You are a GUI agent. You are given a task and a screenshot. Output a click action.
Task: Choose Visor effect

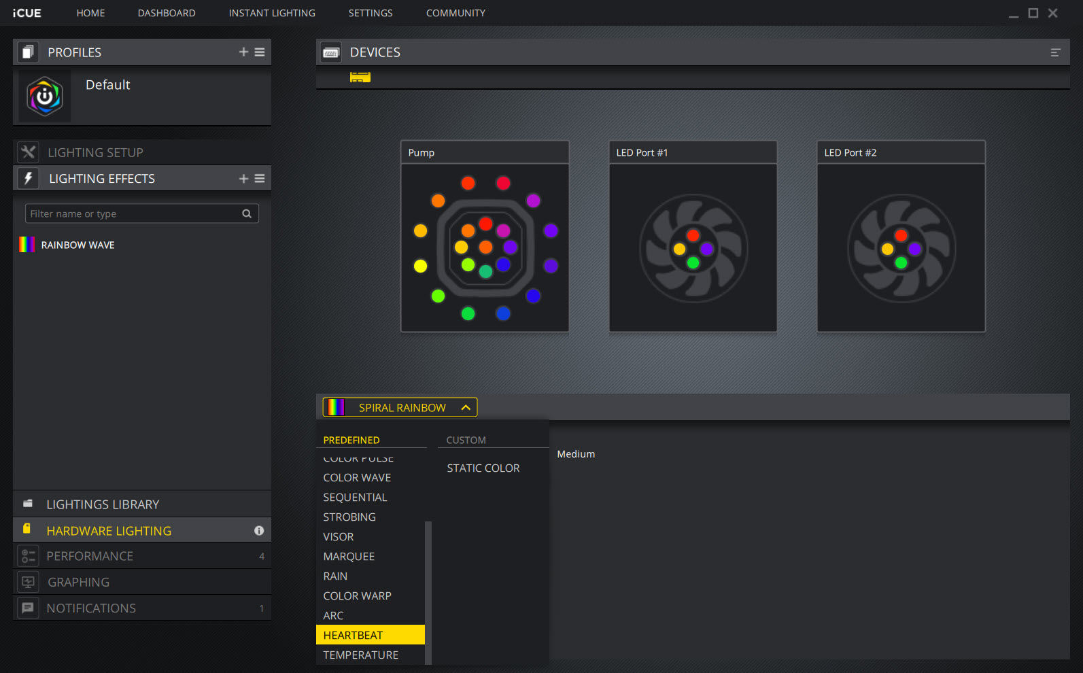[371, 537]
